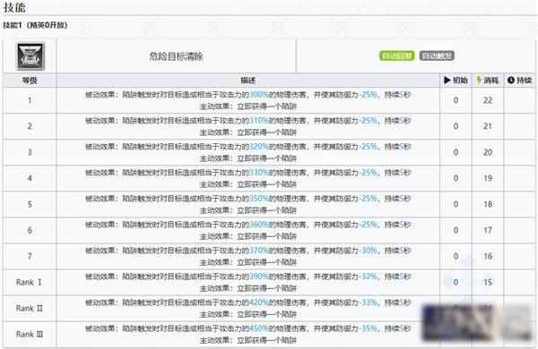The height and width of the screenshot is (349, 538).
Task: Select the Rank III row label
Action: point(30,335)
